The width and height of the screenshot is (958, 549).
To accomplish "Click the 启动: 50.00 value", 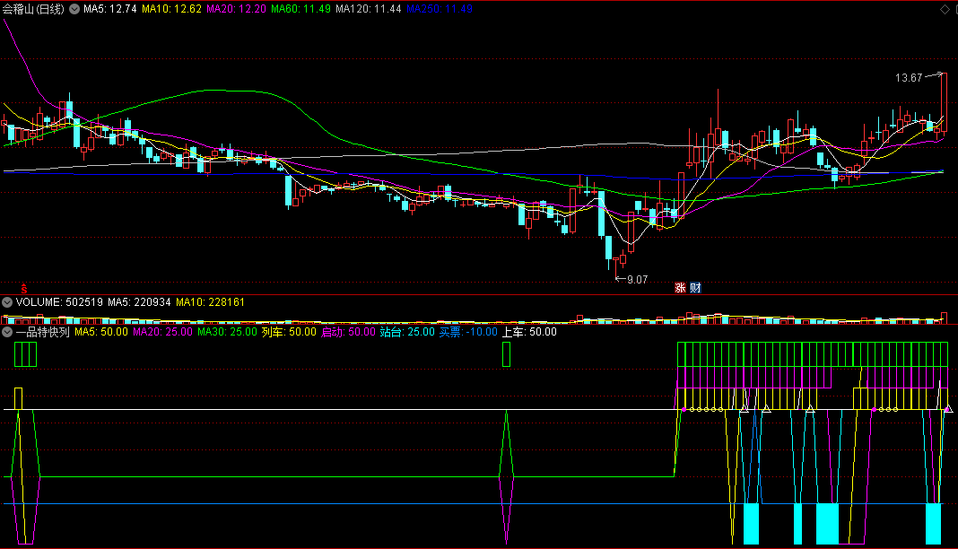I will 348,332.
